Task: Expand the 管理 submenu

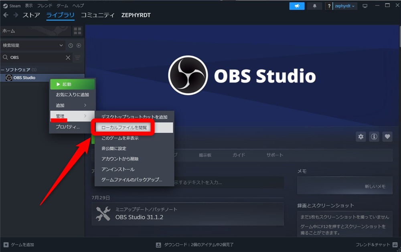Action: (x=72, y=116)
